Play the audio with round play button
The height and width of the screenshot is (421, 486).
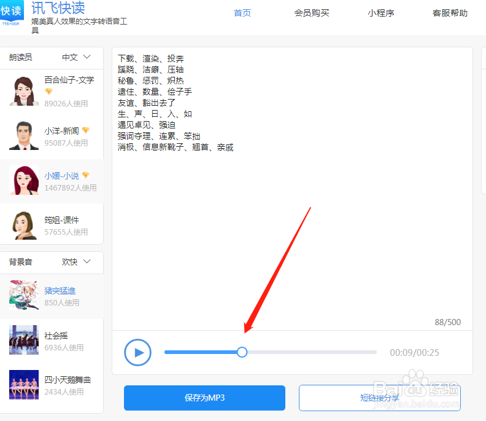[137, 352]
